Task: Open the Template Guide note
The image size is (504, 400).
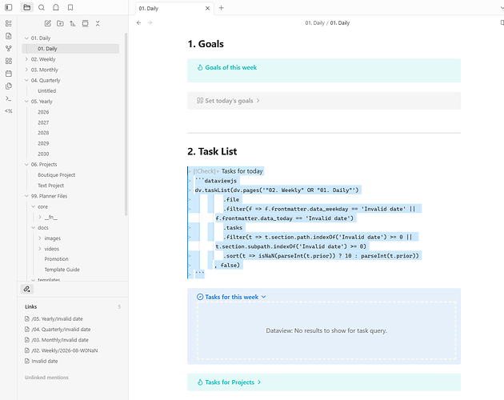Action: tap(62, 270)
